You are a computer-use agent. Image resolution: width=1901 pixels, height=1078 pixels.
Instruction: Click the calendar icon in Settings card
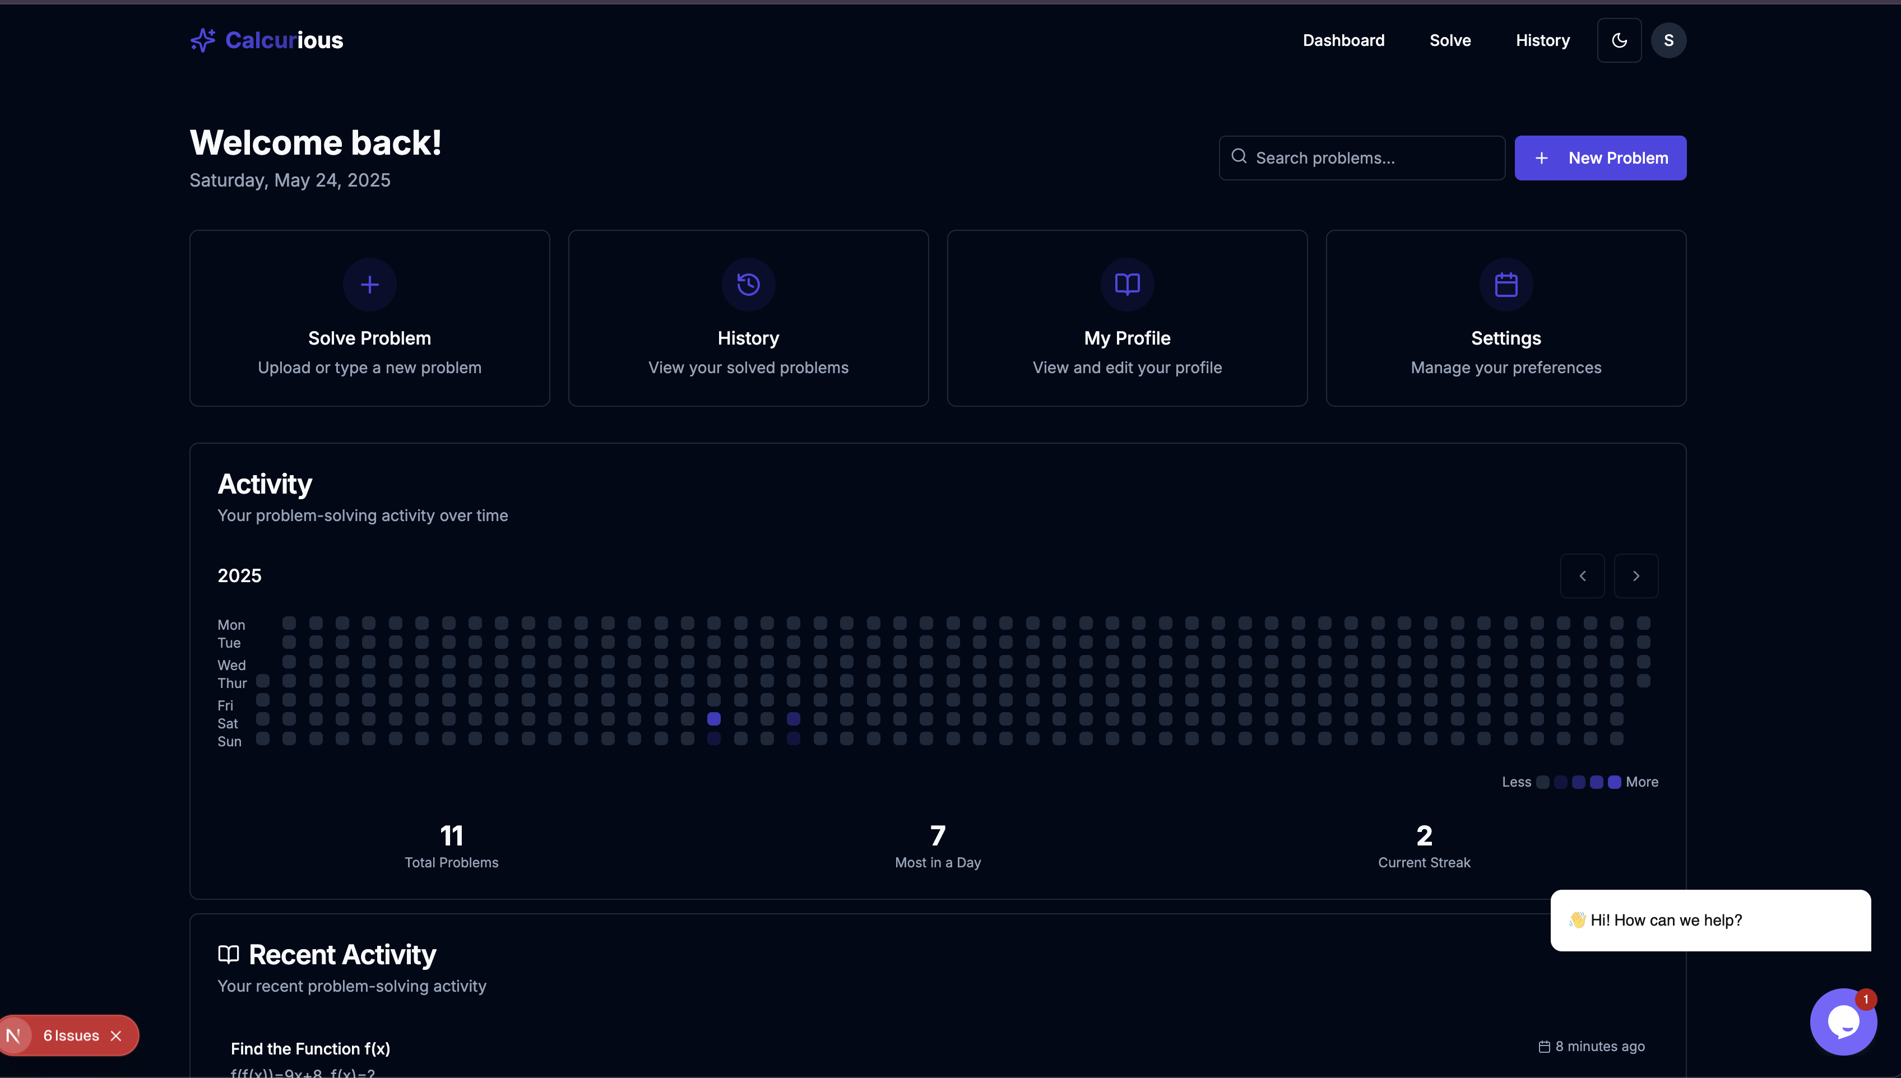pyautogui.click(x=1505, y=284)
